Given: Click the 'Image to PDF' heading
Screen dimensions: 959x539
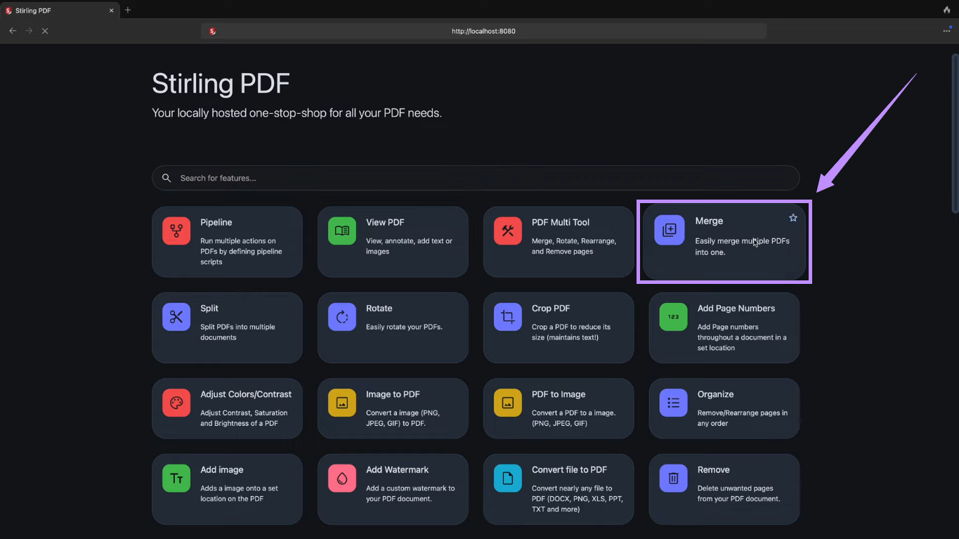Looking at the screenshot, I should (393, 394).
